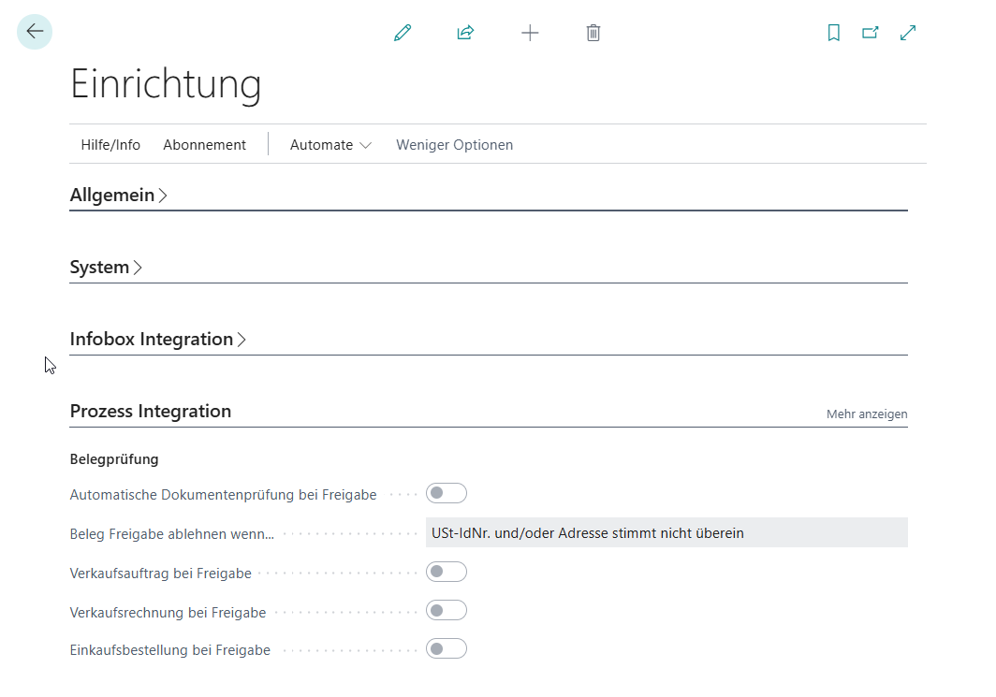Collapse the Prozess Integration section heading
This screenshot has height=697, width=996.
click(x=151, y=412)
